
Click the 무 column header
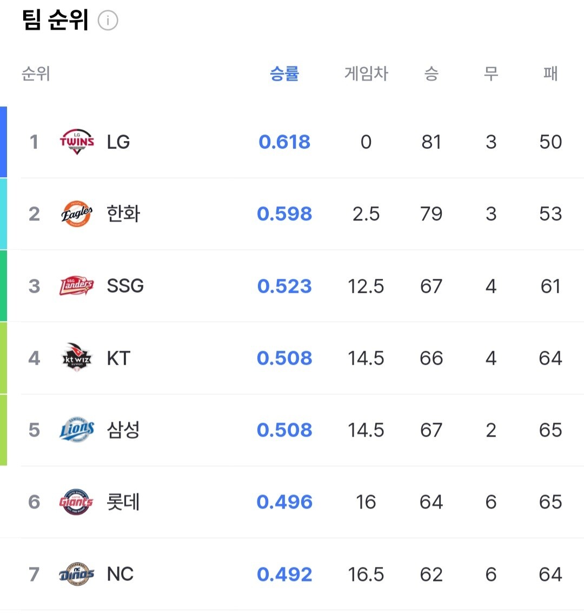[490, 73]
